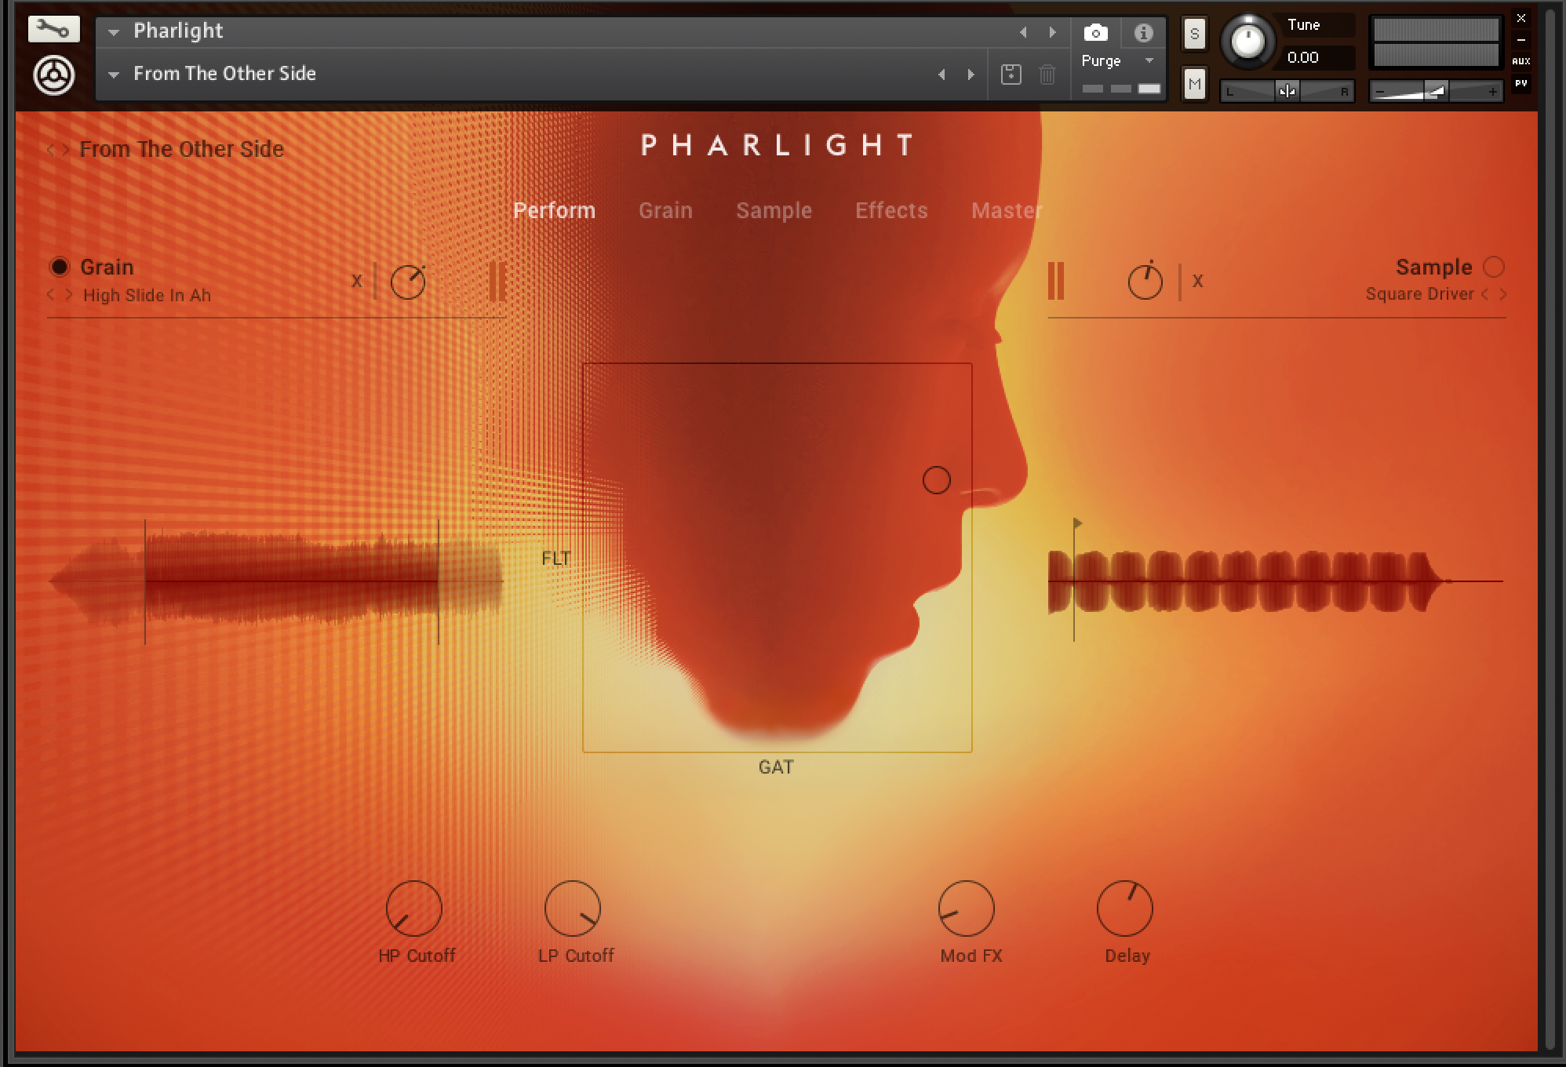Open the Master tab
1566x1067 pixels.
click(x=1006, y=210)
